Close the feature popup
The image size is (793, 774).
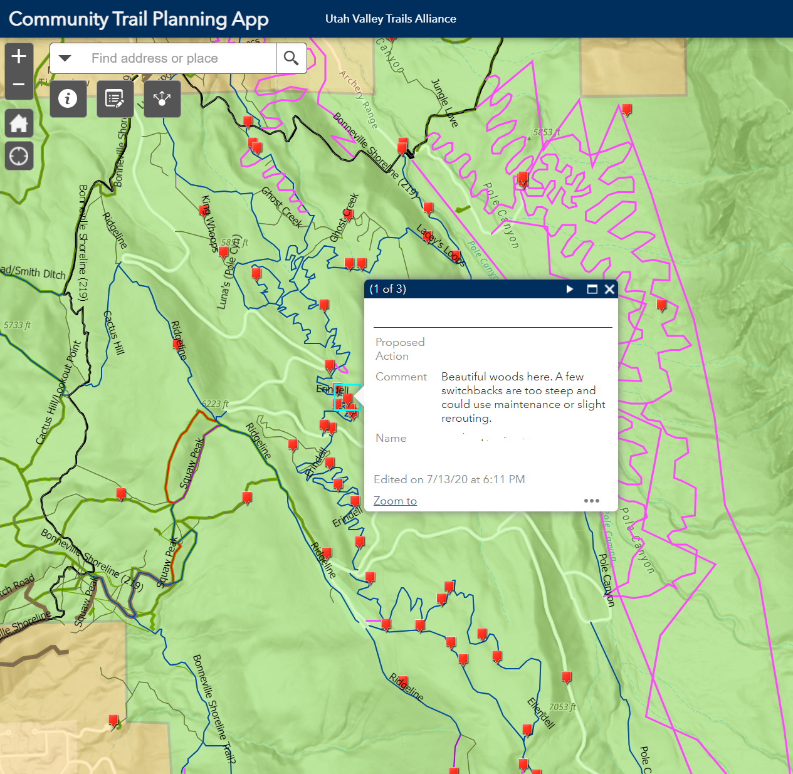click(x=609, y=289)
